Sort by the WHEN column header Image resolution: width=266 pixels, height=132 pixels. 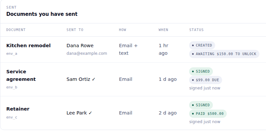163,30
